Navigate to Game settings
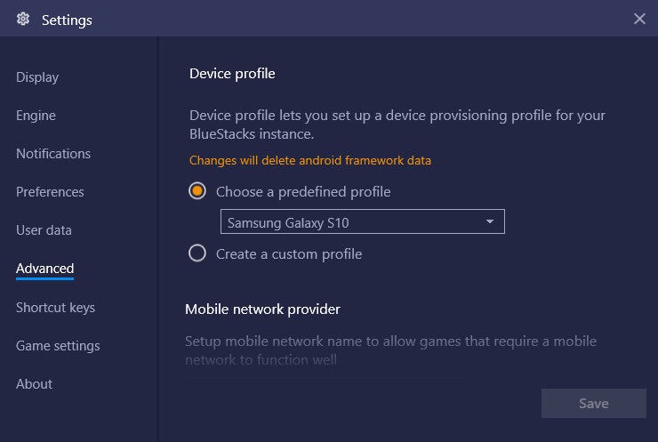 [58, 346]
